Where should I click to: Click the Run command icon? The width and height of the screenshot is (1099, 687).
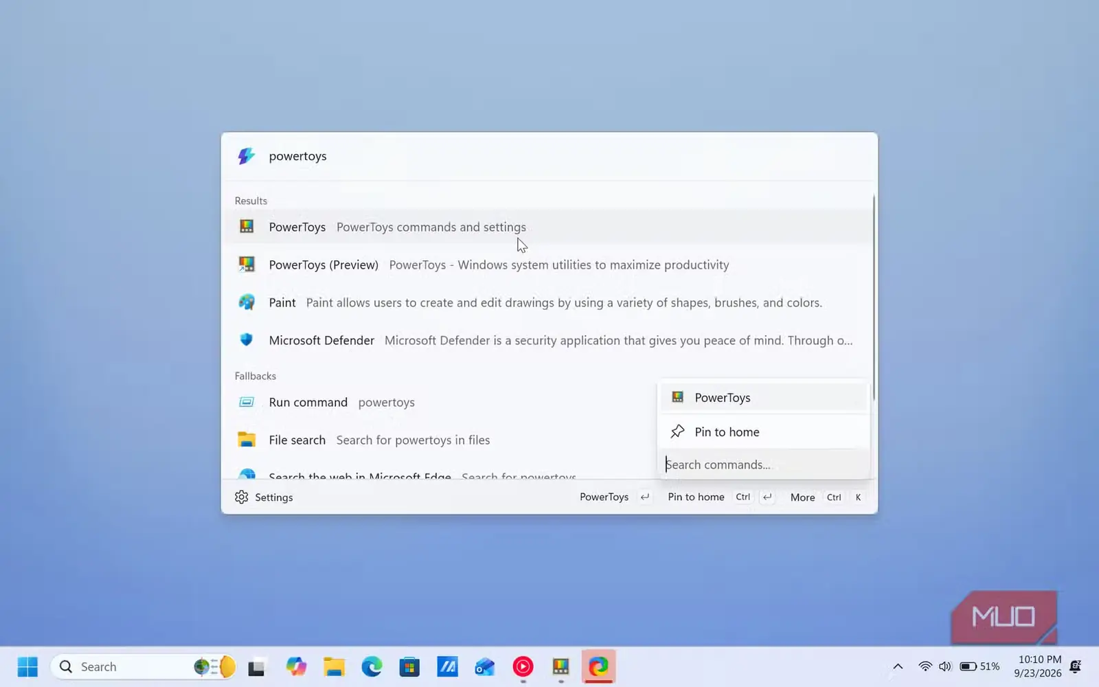click(x=247, y=402)
